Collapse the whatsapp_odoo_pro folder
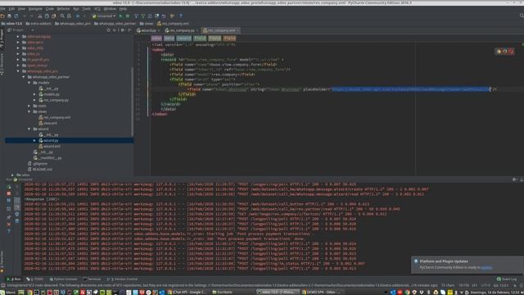The height and width of the screenshot is (295, 524). tap(18, 71)
